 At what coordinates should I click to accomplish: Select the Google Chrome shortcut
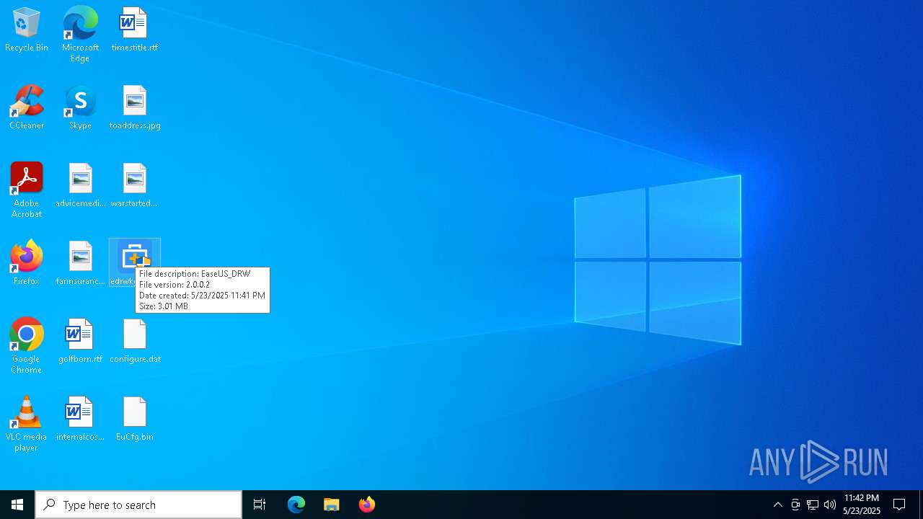pyautogui.click(x=27, y=346)
